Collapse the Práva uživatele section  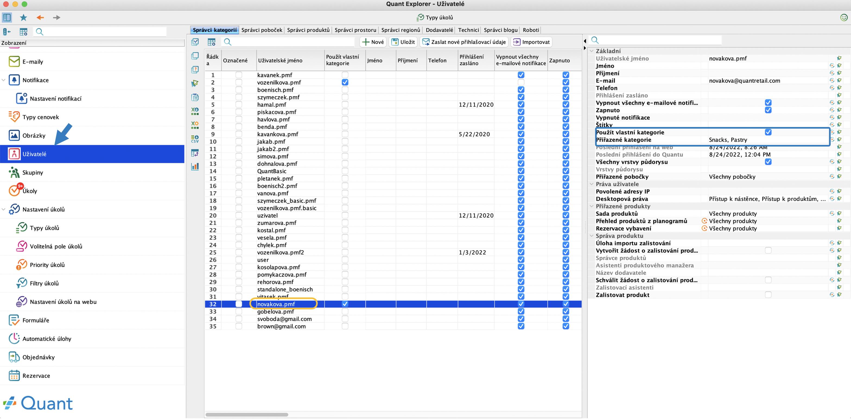tap(592, 184)
